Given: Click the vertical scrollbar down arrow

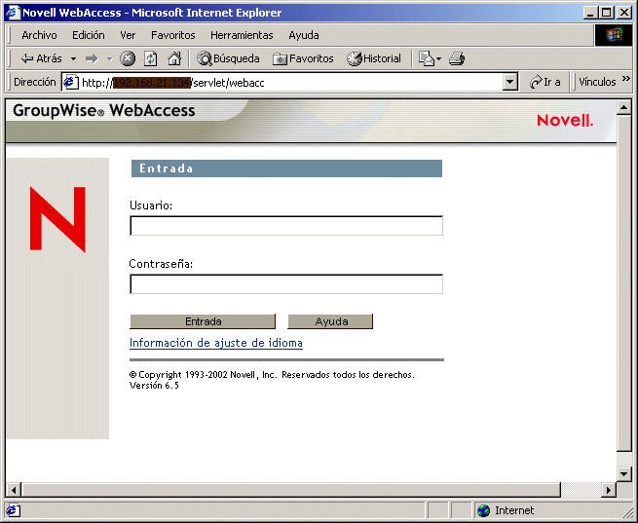Looking at the screenshot, I should point(623,473).
